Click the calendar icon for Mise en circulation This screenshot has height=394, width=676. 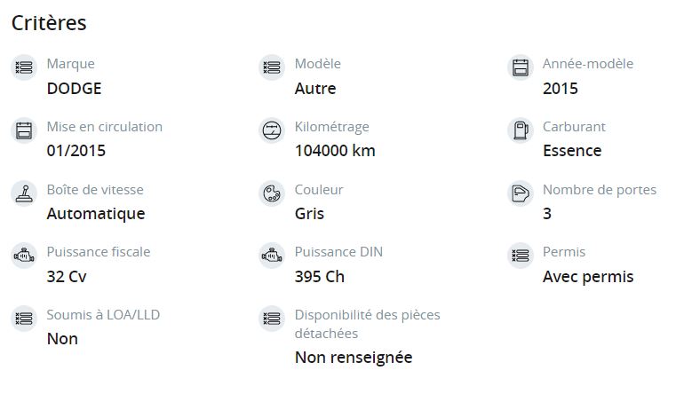(x=24, y=130)
